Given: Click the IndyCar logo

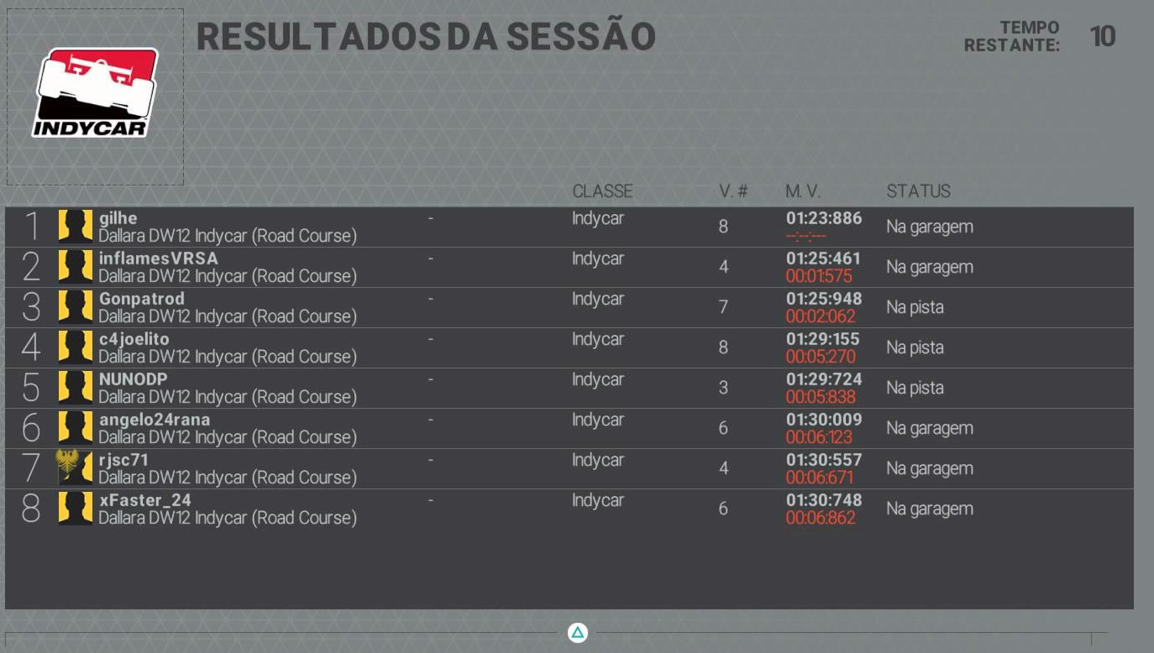Looking at the screenshot, I should pyautogui.click(x=95, y=92).
